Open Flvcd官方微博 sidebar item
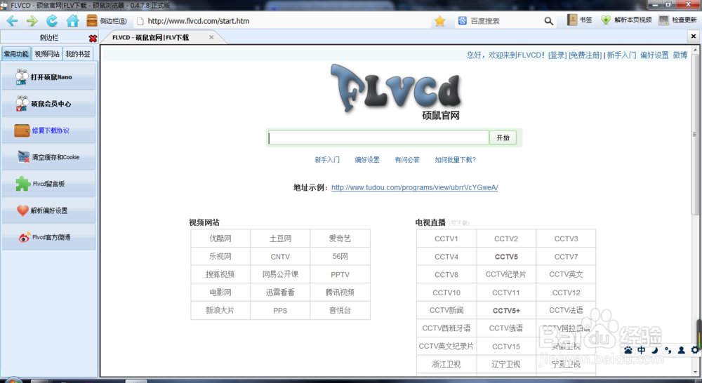Image resolution: width=702 pixels, height=383 pixels. click(x=48, y=237)
